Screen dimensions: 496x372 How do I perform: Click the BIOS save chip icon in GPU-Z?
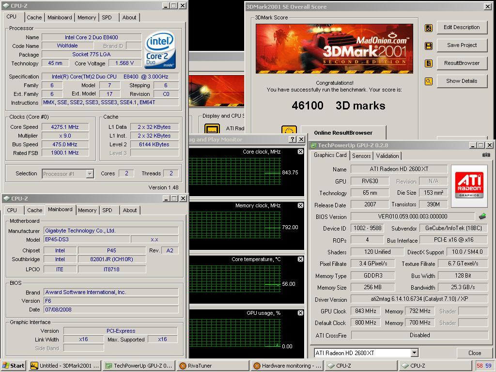click(x=482, y=217)
